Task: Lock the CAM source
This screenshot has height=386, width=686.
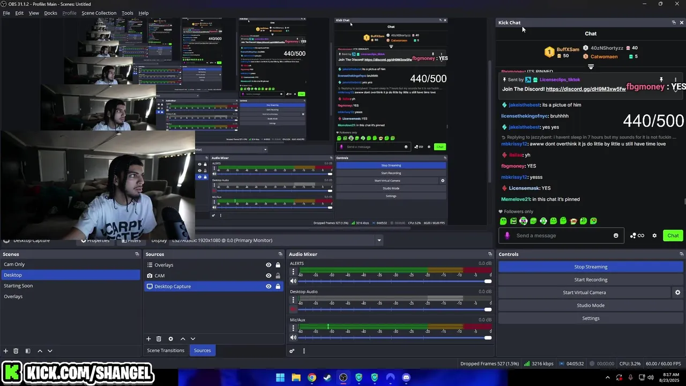Action: (x=278, y=276)
